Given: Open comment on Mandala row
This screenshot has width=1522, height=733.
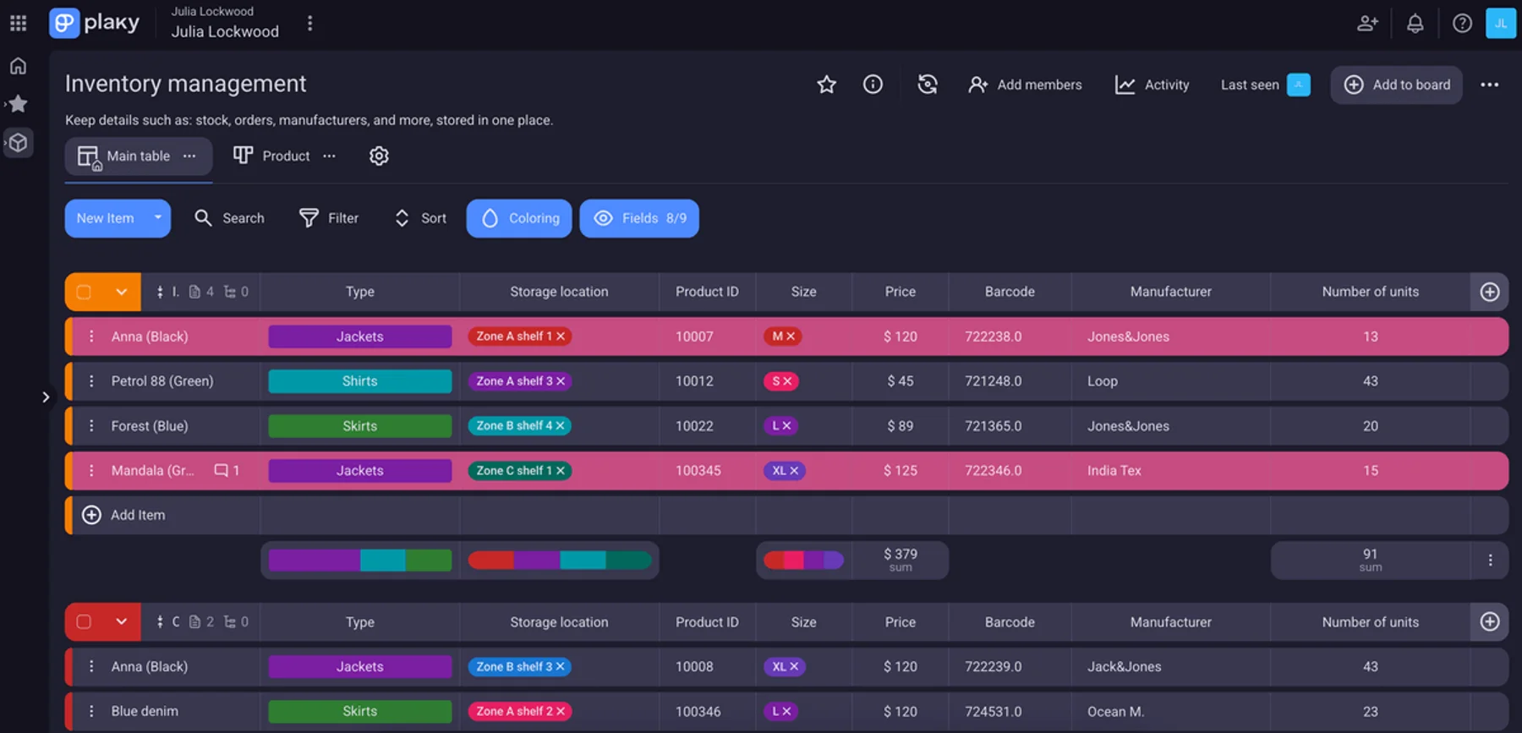Looking at the screenshot, I should click(x=227, y=471).
